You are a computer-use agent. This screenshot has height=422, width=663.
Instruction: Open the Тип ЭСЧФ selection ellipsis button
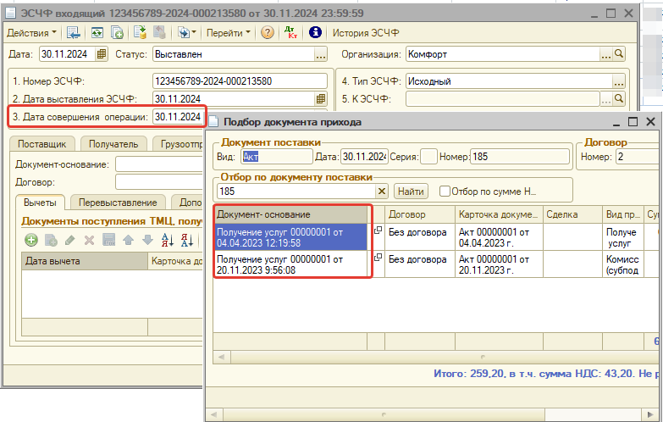pos(619,81)
